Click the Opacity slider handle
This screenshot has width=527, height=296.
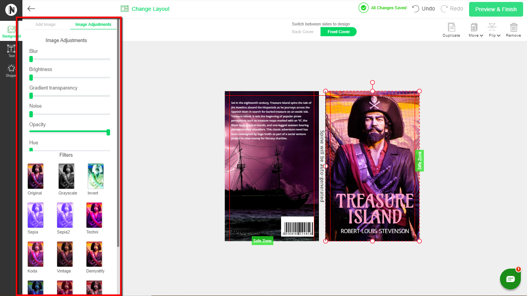point(108,132)
